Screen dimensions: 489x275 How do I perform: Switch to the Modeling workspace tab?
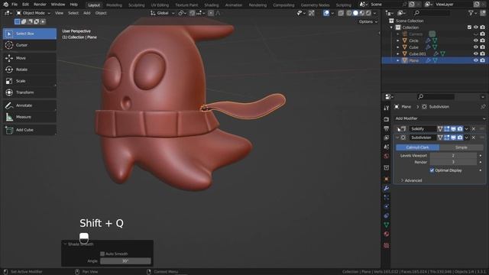tap(114, 5)
